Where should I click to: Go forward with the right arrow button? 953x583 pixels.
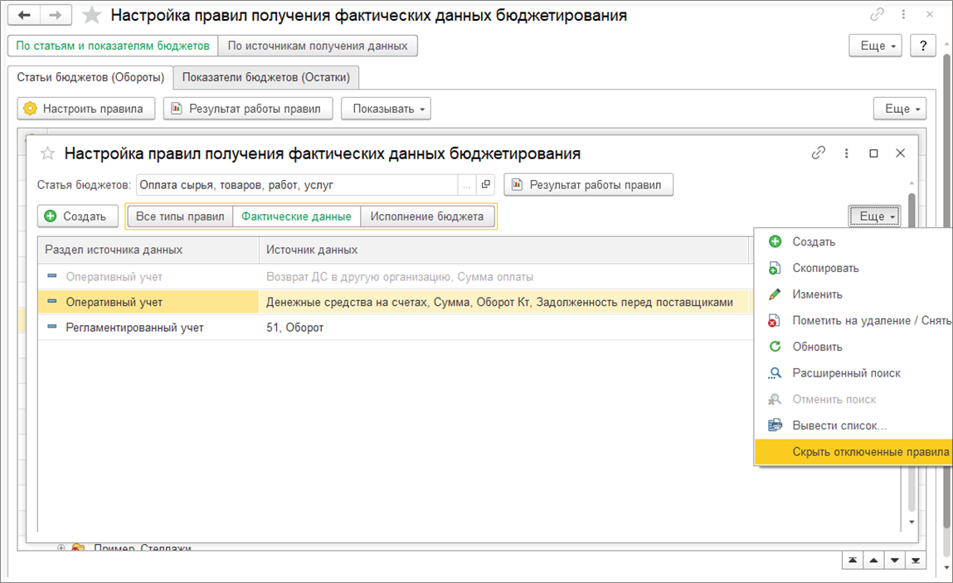coord(56,15)
